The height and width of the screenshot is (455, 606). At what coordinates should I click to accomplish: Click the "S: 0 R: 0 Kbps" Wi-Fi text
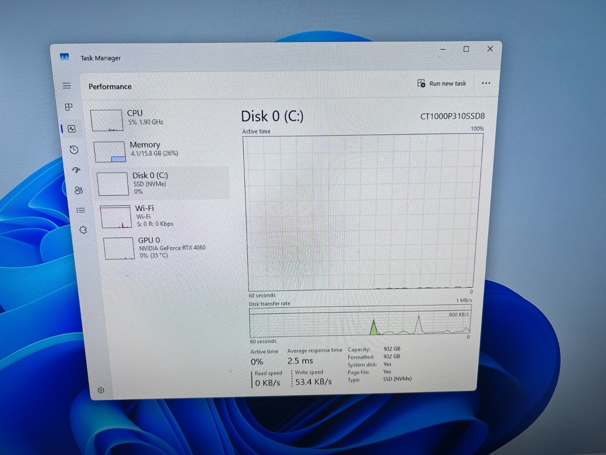pyautogui.click(x=155, y=224)
